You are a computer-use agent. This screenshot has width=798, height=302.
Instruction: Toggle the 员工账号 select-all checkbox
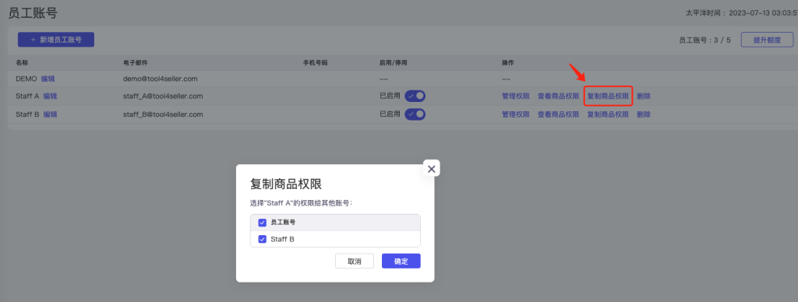coord(263,223)
